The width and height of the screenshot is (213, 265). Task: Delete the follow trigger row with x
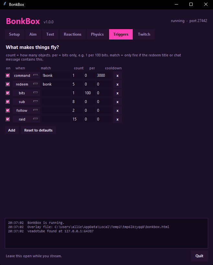tap(118, 110)
